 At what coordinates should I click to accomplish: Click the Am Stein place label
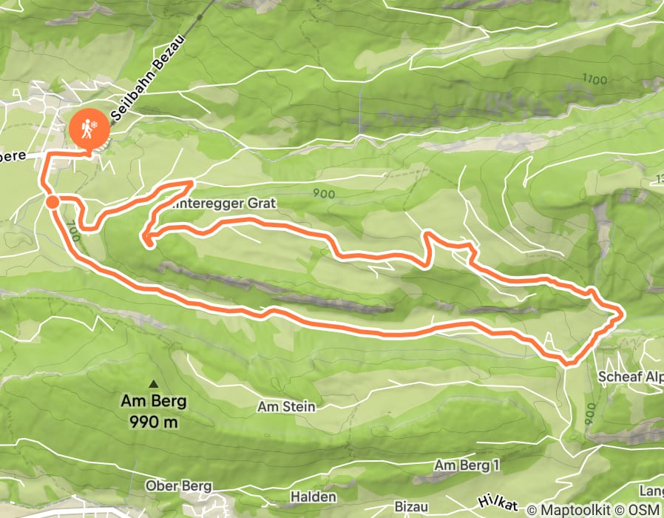point(287,407)
